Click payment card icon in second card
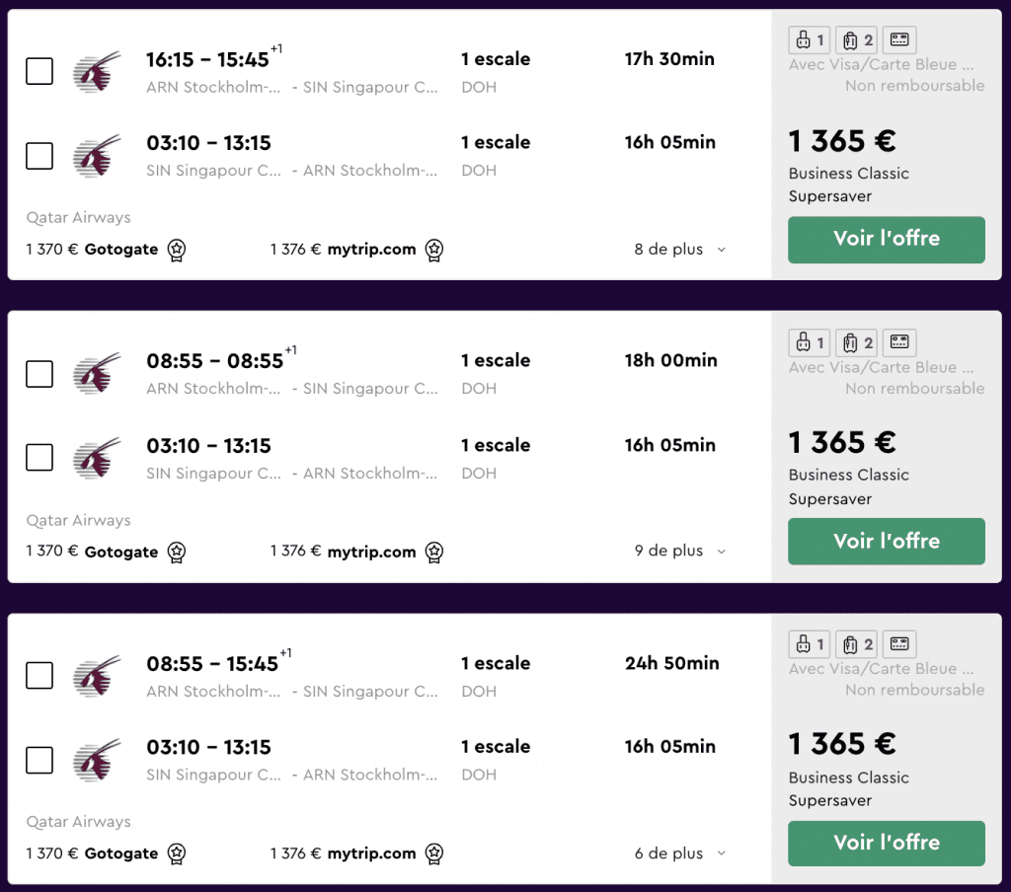This screenshot has height=892, width=1011. [899, 342]
